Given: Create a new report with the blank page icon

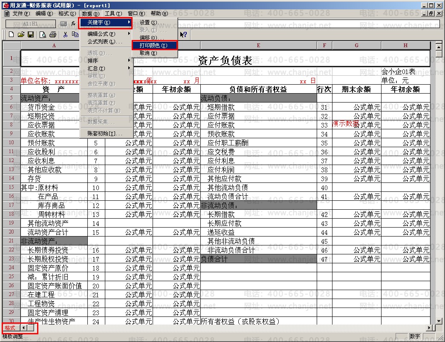Looking at the screenshot, I should pyautogui.click(x=12, y=34).
